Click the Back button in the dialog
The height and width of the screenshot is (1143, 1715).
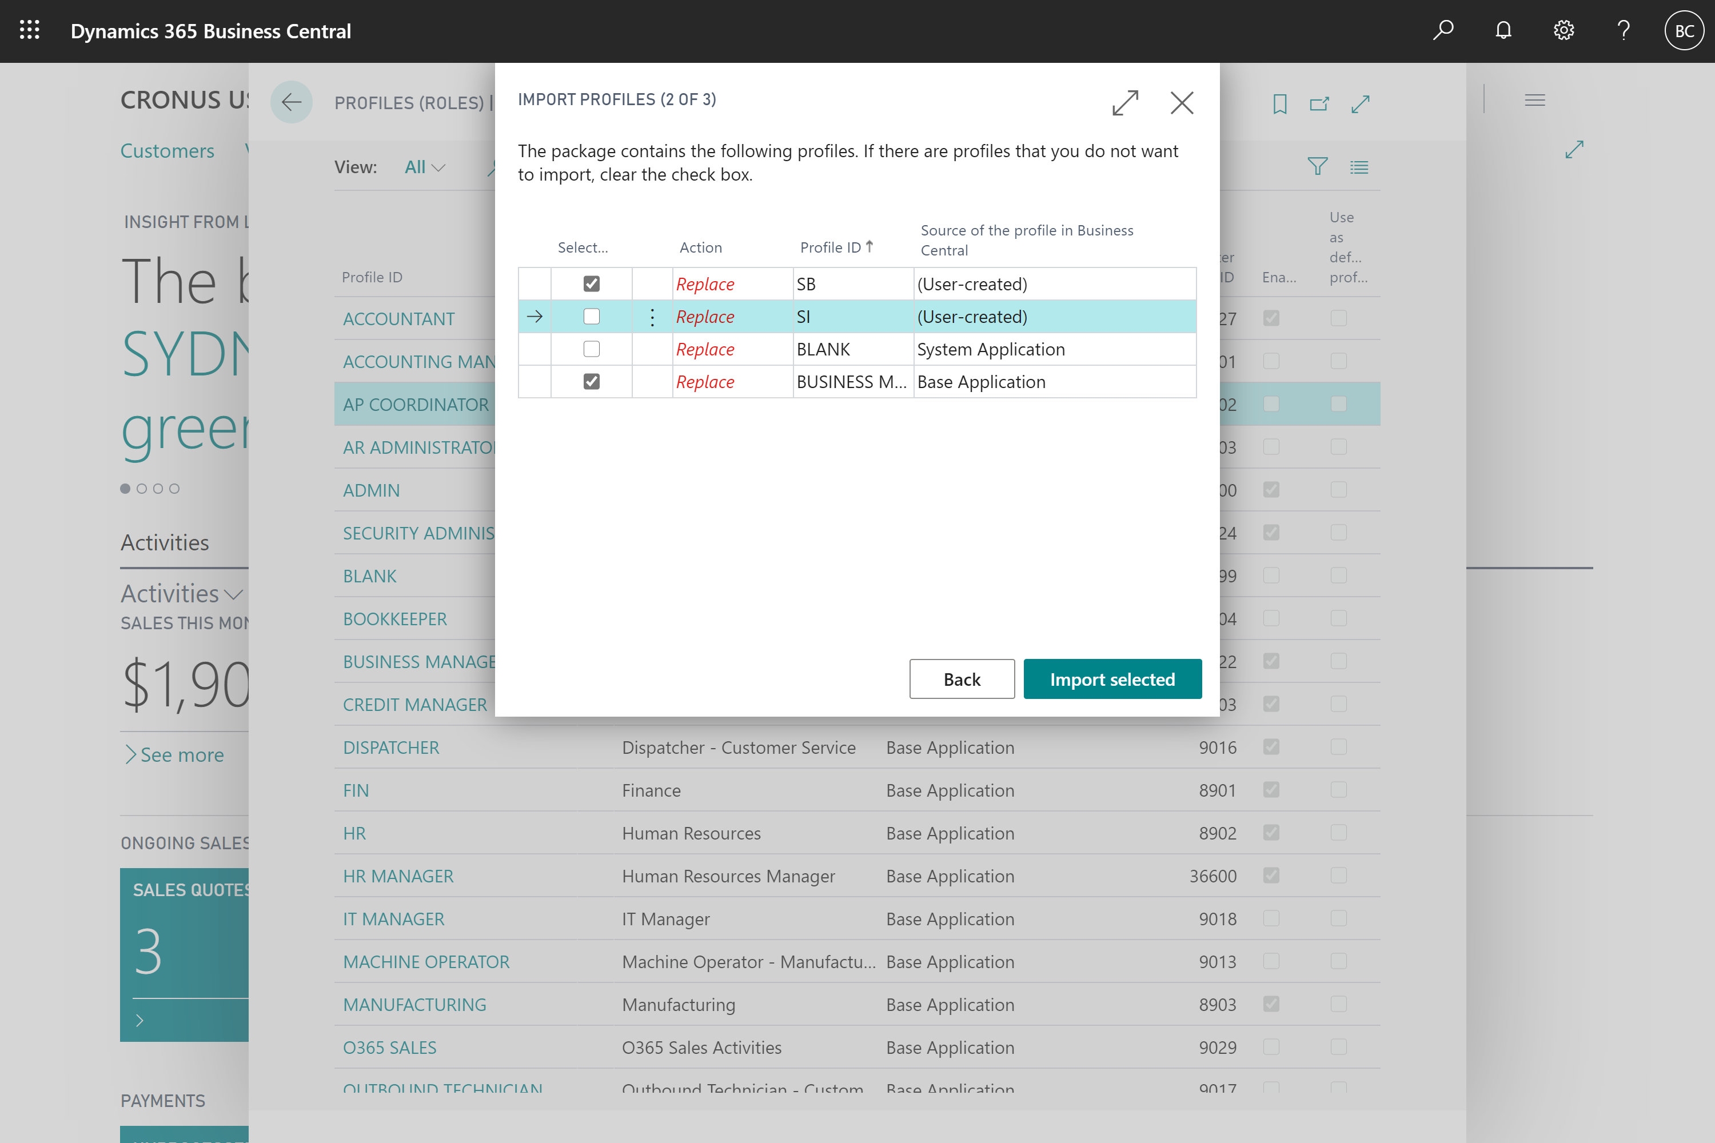(x=961, y=677)
